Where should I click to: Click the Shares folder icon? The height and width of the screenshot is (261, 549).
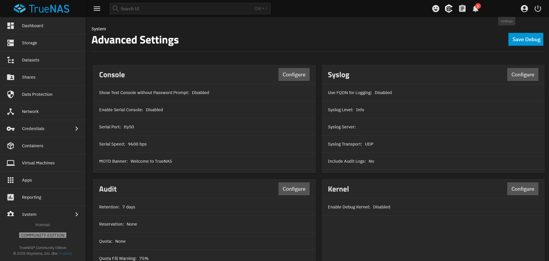[x=11, y=77]
